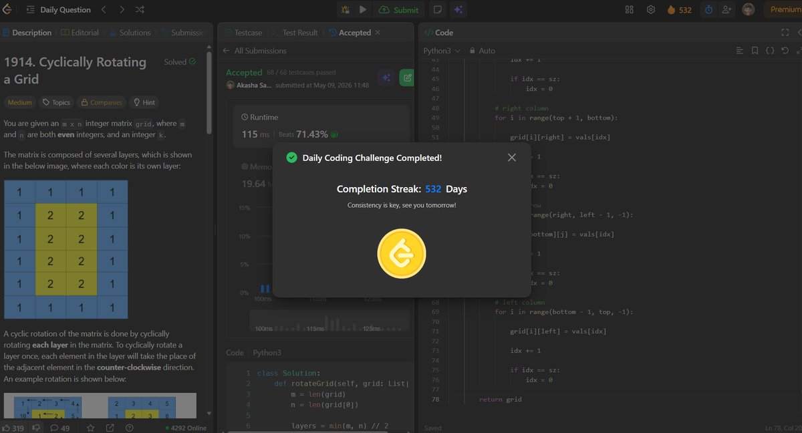Open settings gear in top bar
Screen dimensions: 802x433
[650, 10]
